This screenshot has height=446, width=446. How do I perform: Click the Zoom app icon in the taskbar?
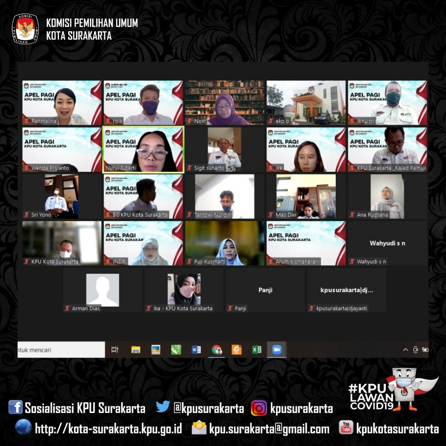(x=277, y=350)
